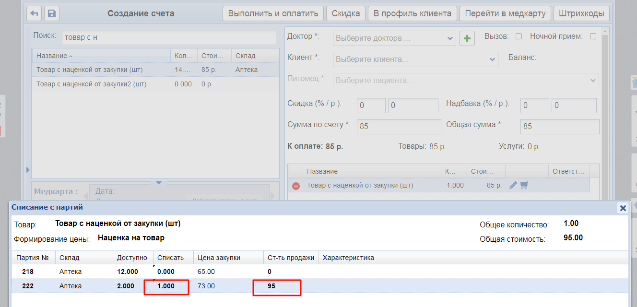Collapse left panel with small triangle arrow

[28, 170]
